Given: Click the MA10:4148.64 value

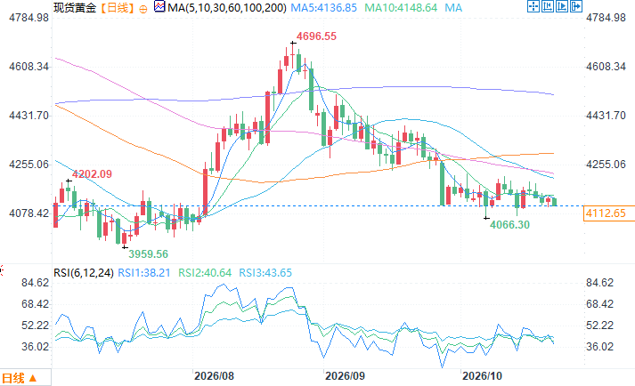Looking at the screenshot, I should pyautogui.click(x=401, y=8).
